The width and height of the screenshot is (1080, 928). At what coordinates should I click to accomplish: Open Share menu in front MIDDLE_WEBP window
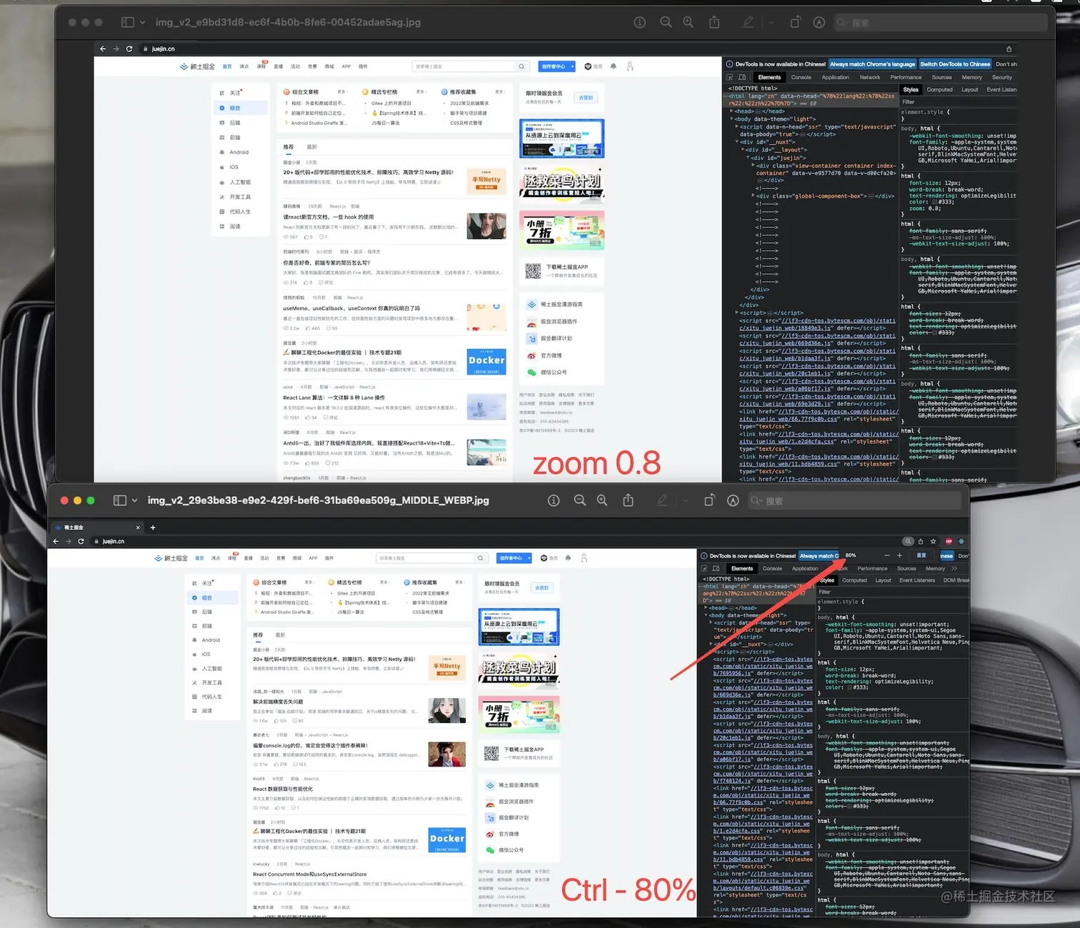(628, 500)
